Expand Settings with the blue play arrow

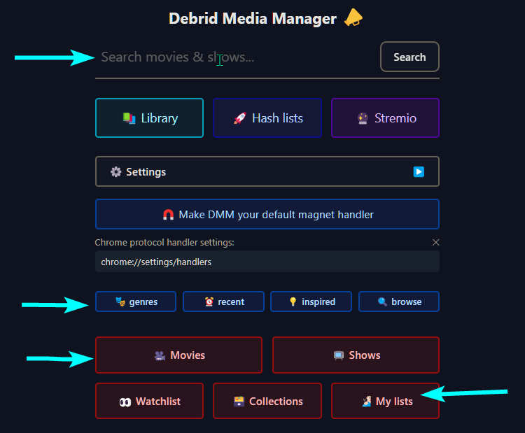pyautogui.click(x=419, y=172)
